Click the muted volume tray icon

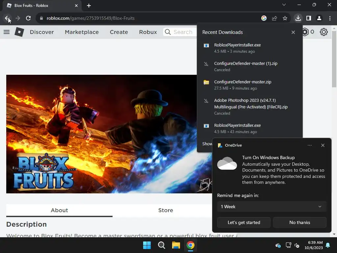[297, 245]
